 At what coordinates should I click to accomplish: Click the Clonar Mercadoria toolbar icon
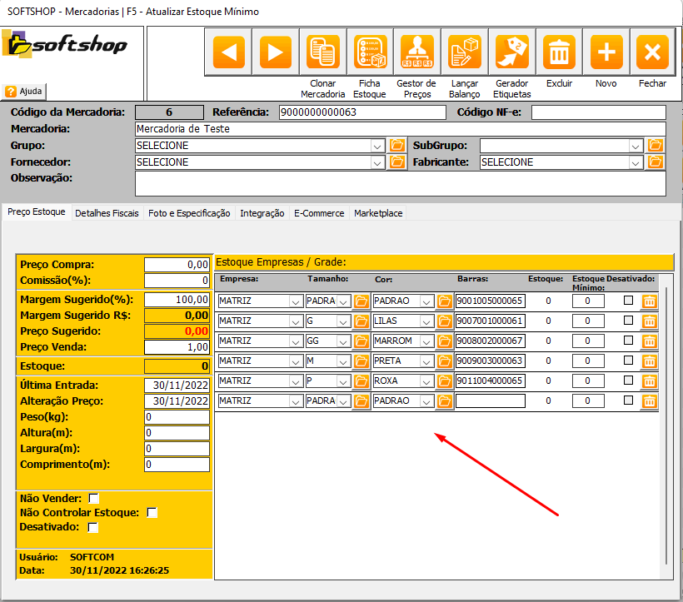(322, 53)
